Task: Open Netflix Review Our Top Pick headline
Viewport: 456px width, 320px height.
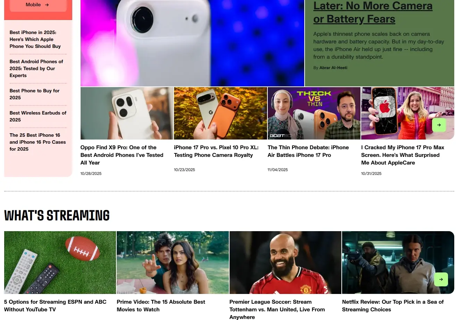Action: (393, 306)
